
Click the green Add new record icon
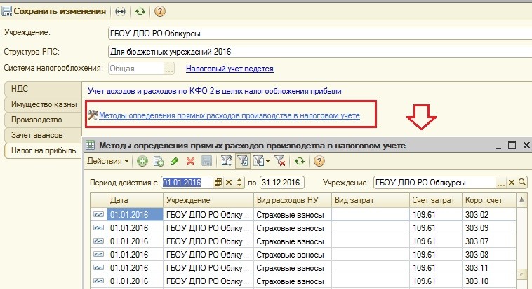(142, 161)
